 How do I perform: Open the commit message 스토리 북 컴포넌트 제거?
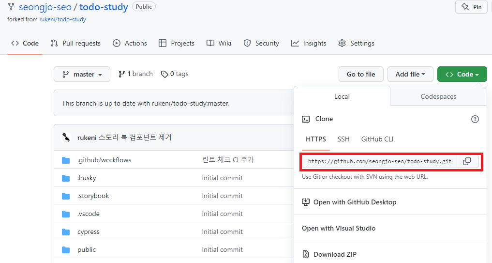135,138
